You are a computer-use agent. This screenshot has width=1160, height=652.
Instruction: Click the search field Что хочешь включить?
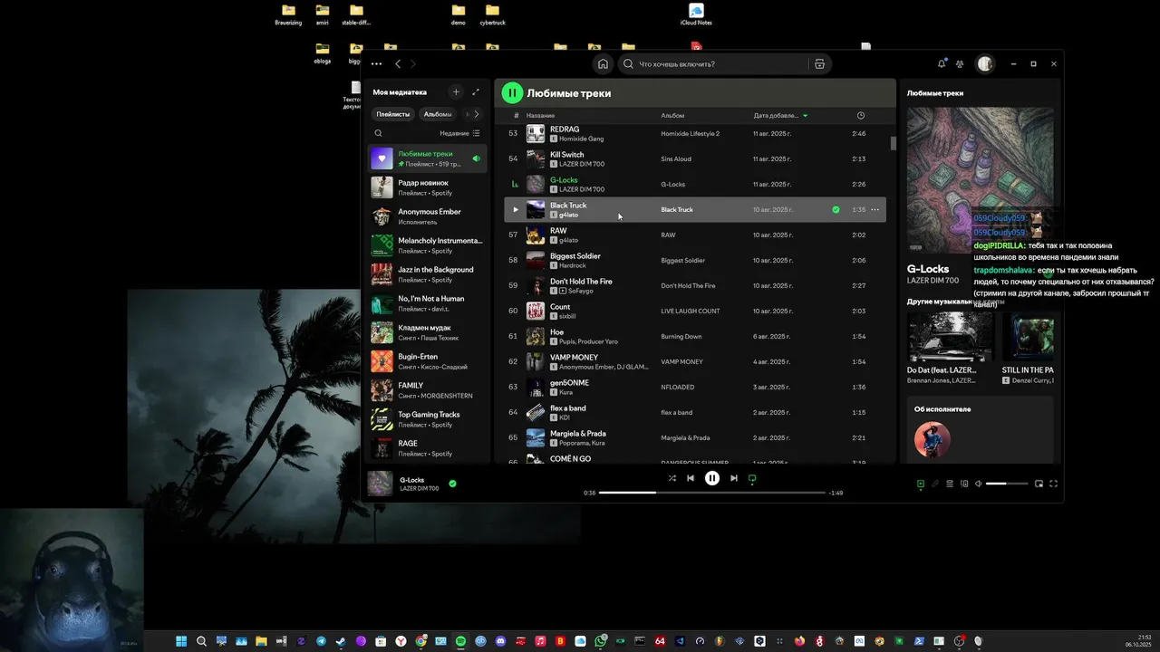coord(718,64)
